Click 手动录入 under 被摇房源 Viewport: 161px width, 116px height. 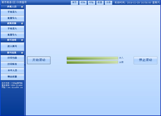[12, 29]
